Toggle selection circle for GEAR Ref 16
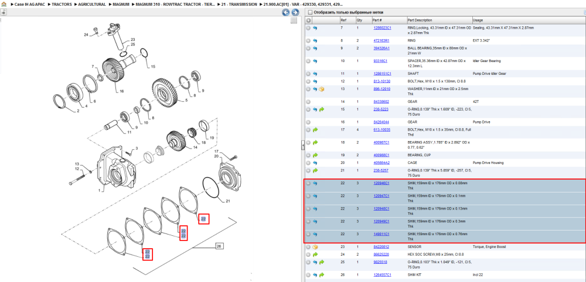The width and height of the screenshot is (586, 282). point(308,122)
